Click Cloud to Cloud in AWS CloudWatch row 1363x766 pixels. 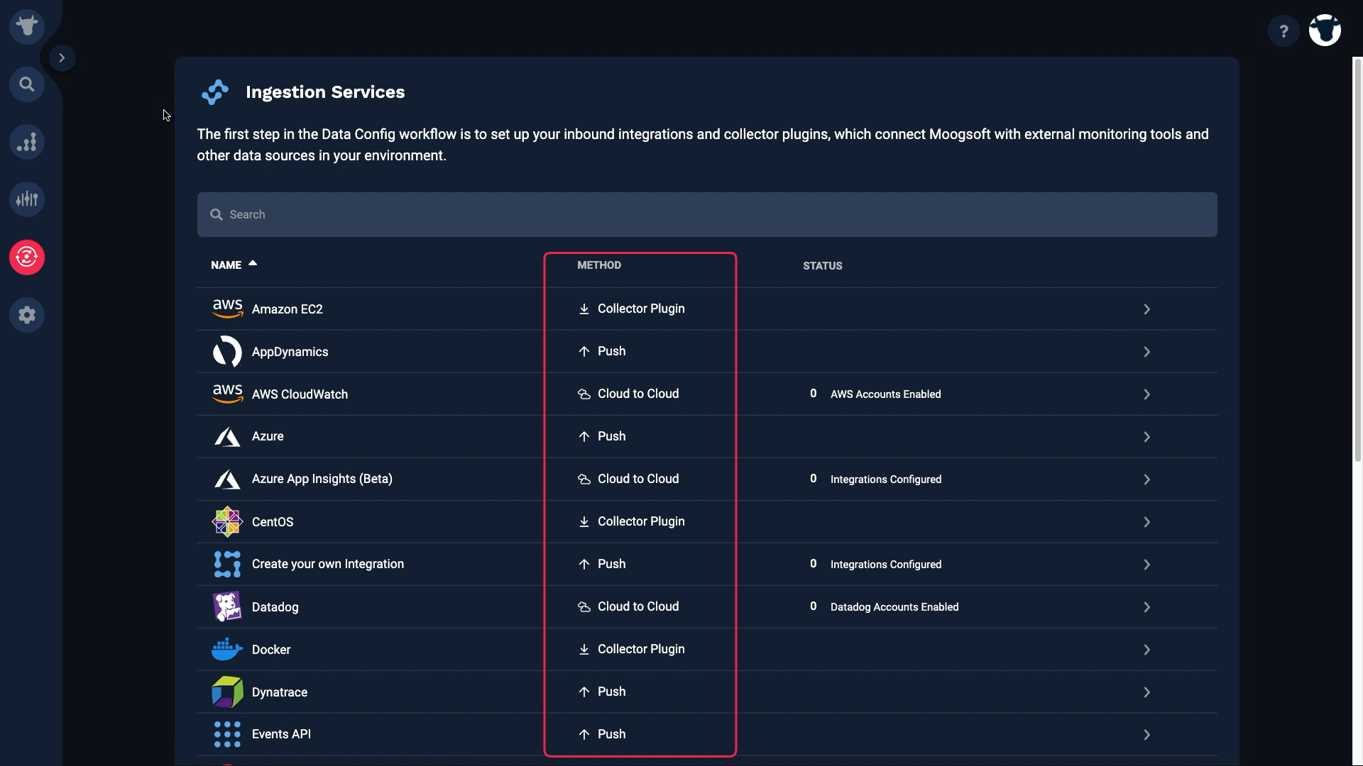(638, 394)
